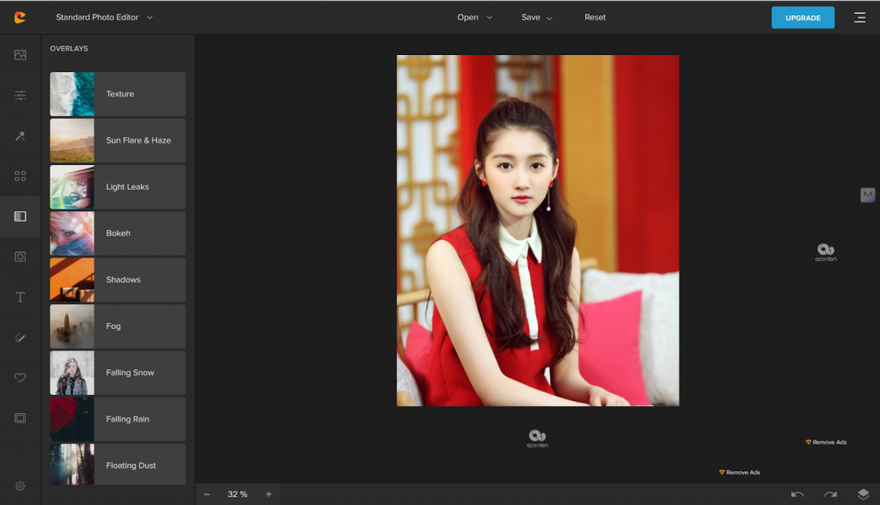Show the layers panel icon
The height and width of the screenshot is (505, 880).
coord(863,494)
